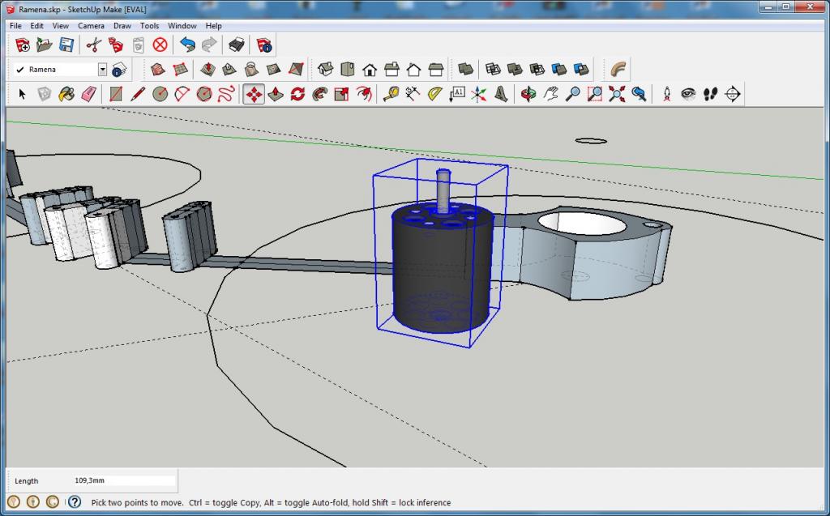Select the Follow Me tool
Image resolution: width=830 pixels, height=516 pixels.
pyautogui.click(x=319, y=94)
